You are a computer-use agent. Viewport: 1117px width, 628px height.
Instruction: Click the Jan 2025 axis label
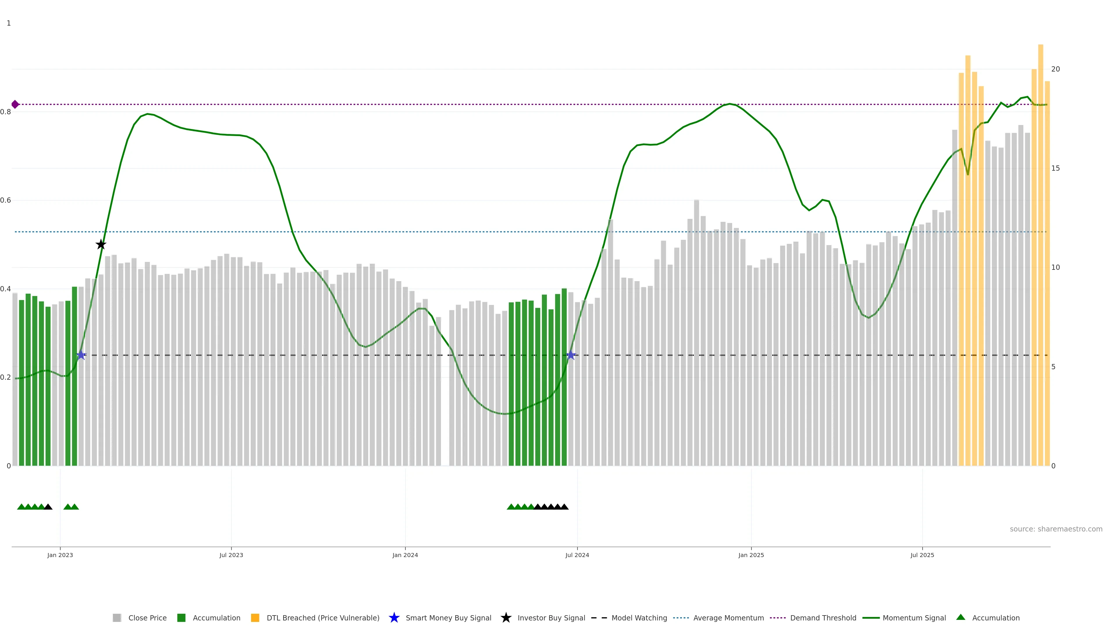751,555
